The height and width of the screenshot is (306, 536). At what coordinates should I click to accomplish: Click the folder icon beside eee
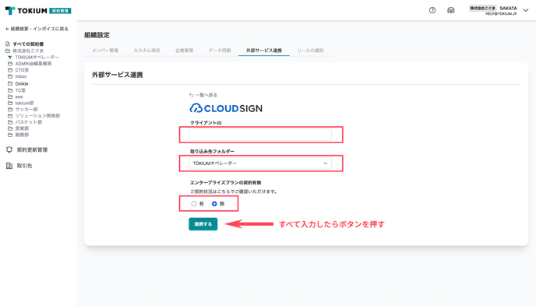click(10, 97)
